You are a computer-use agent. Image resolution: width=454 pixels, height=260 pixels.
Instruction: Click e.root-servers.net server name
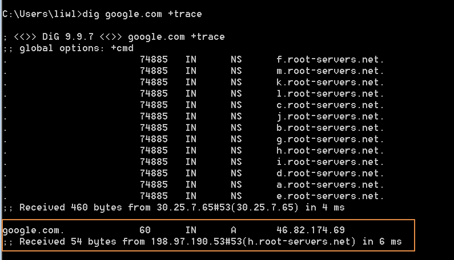tap(330, 196)
